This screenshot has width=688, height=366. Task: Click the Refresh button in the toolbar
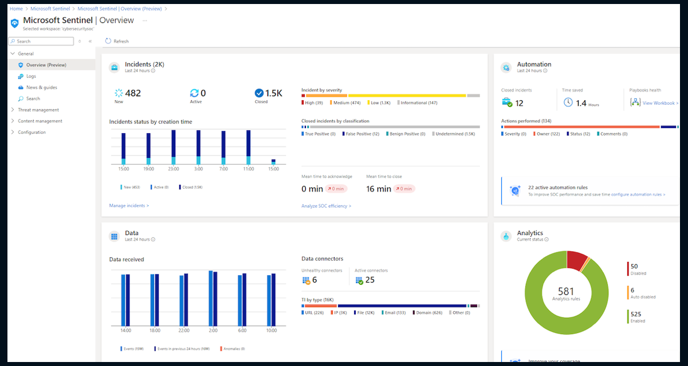pos(117,41)
